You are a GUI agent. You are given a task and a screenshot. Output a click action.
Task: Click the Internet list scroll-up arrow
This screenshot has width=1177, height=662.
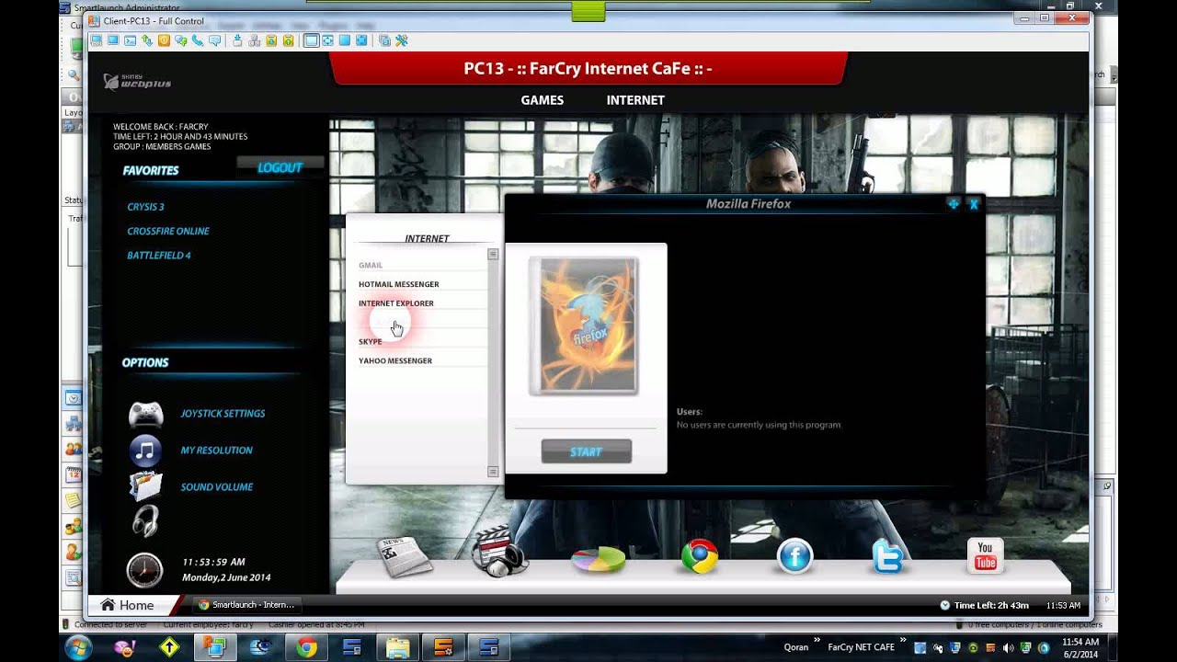pos(493,254)
